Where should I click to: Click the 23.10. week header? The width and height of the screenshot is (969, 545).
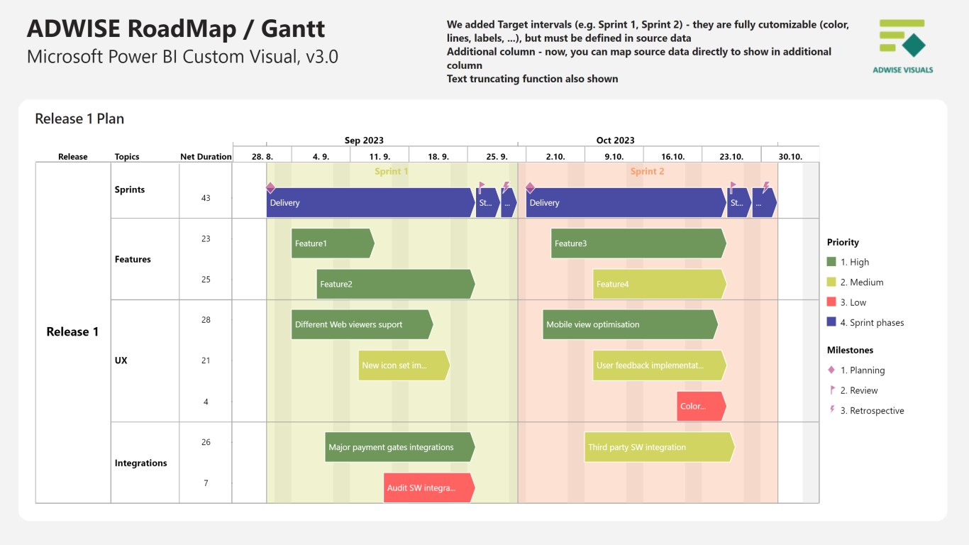[731, 157]
